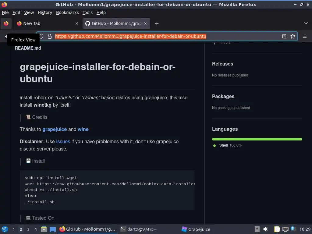The image size is (312, 234).
Task: Switch to the GitHub Firefox taskbar entry
Action: (x=87, y=229)
